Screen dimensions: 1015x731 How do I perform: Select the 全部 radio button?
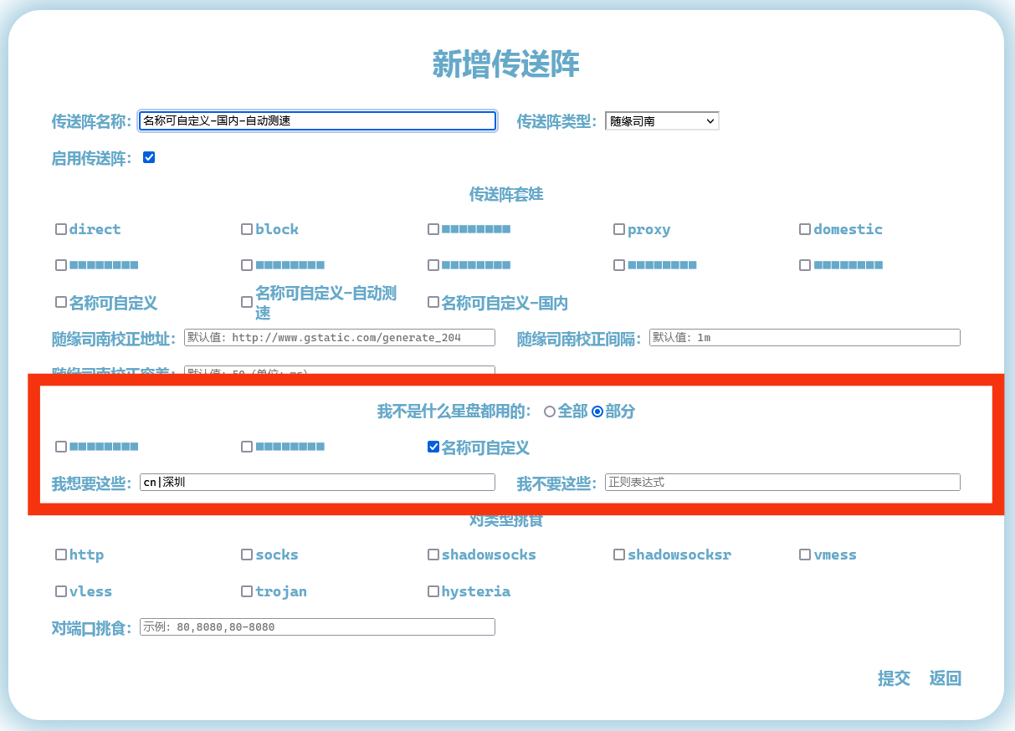point(550,412)
